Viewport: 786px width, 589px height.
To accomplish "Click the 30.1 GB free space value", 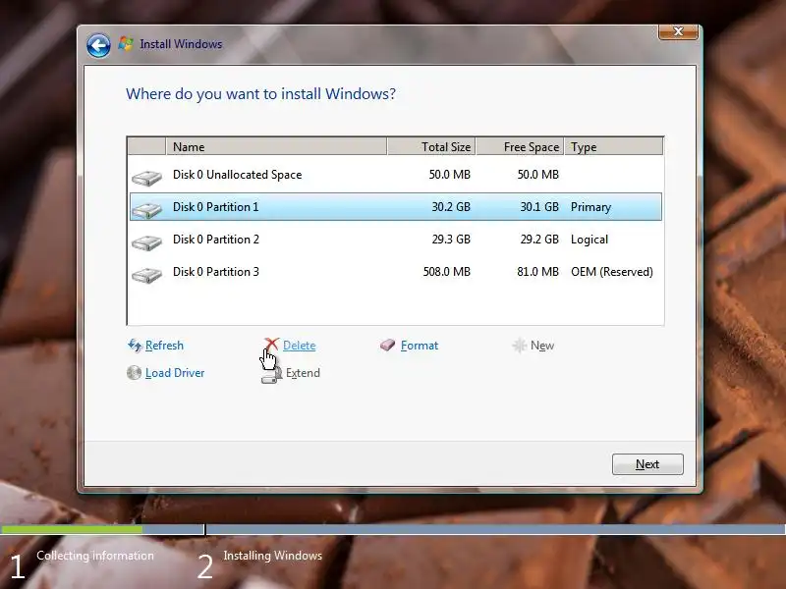I will pos(539,207).
